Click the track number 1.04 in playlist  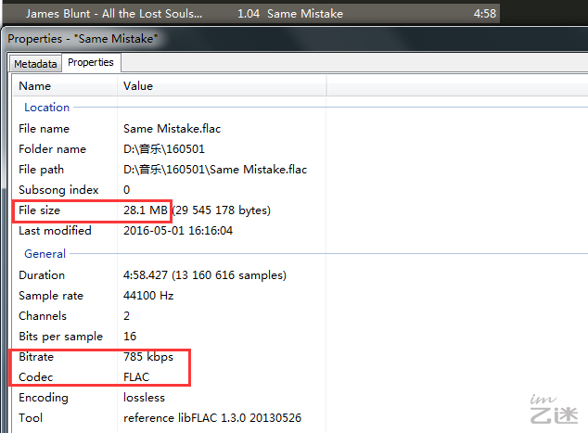coord(249,14)
